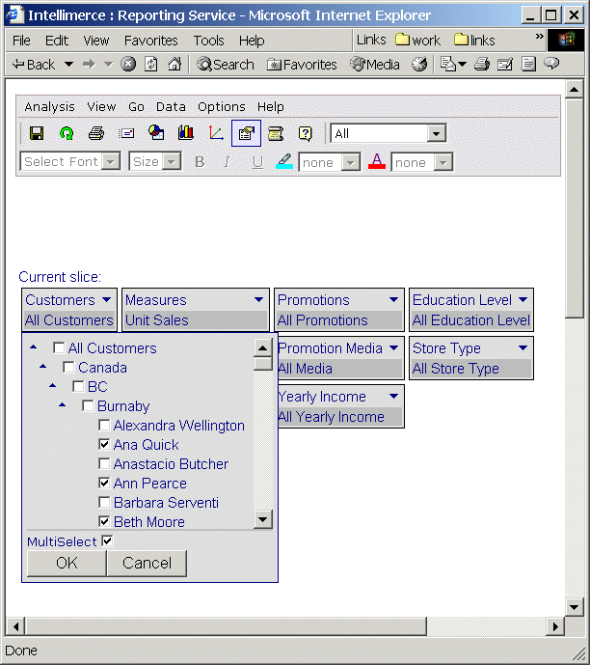Open the Go menu

pos(136,107)
